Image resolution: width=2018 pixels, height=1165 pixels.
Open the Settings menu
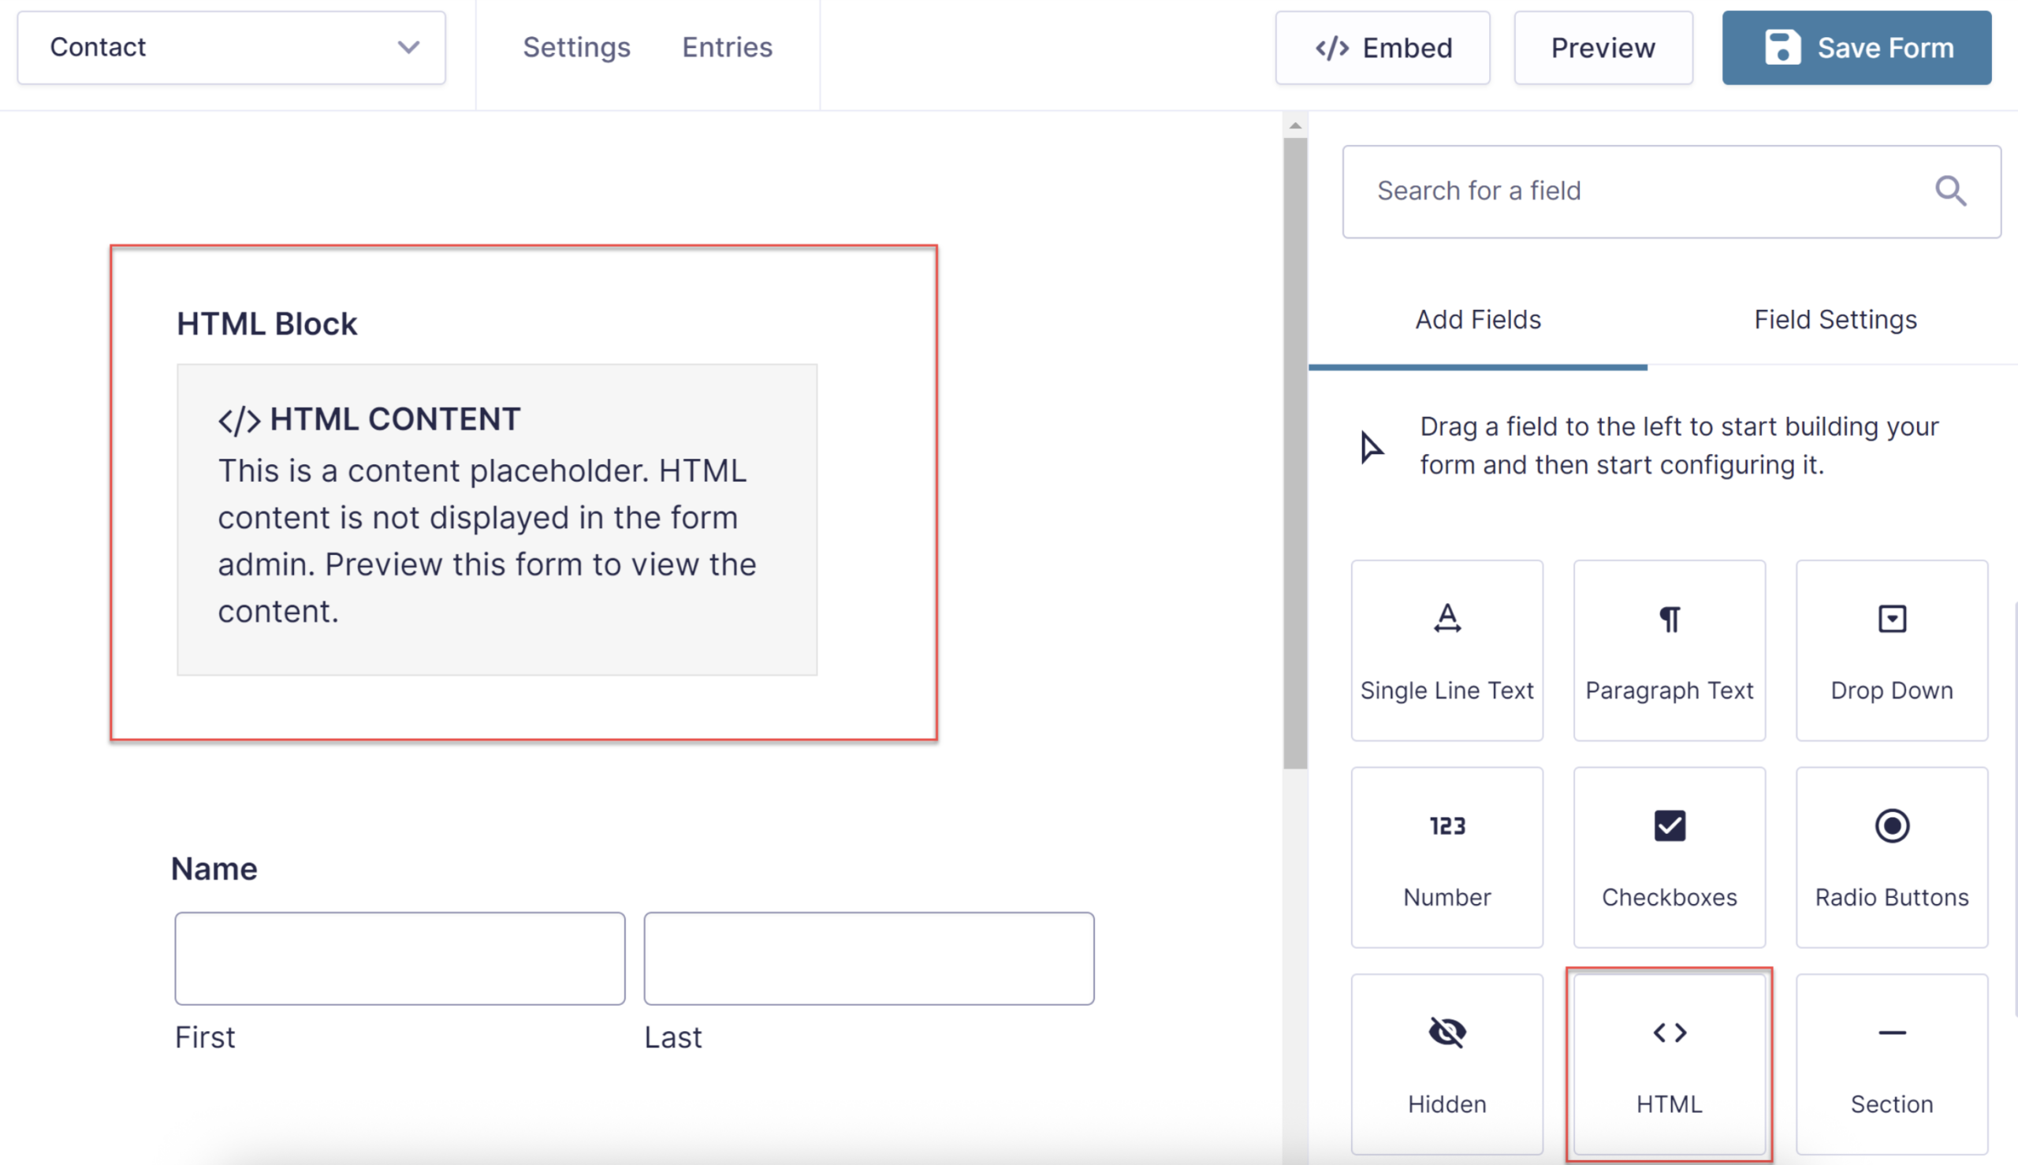(576, 47)
